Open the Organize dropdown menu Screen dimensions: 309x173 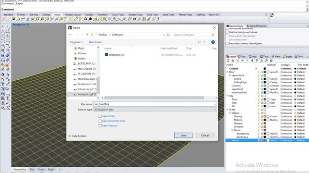tap(76, 42)
